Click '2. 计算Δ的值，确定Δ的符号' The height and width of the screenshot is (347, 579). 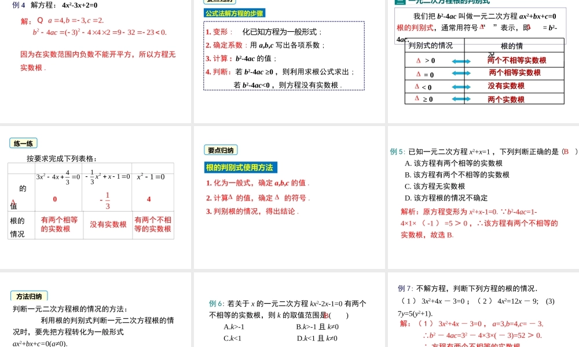pos(258,198)
